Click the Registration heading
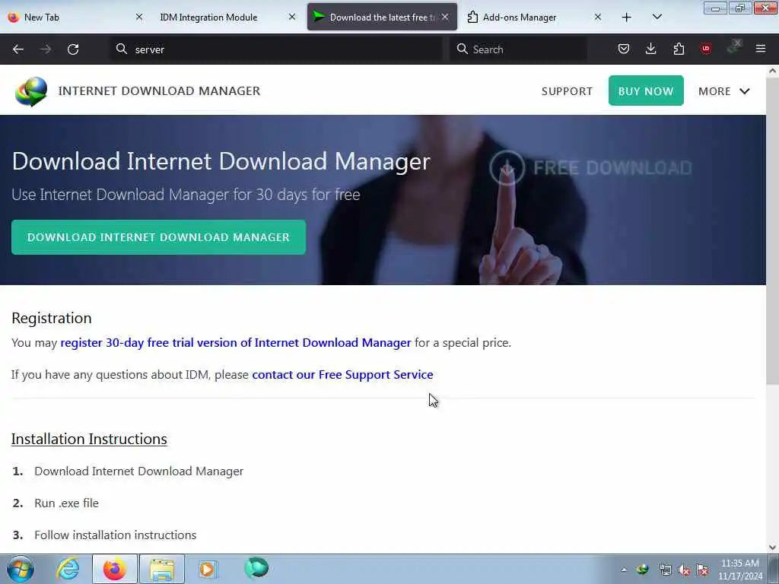The width and height of the screenshot is (779, 584). pos(52,318)
